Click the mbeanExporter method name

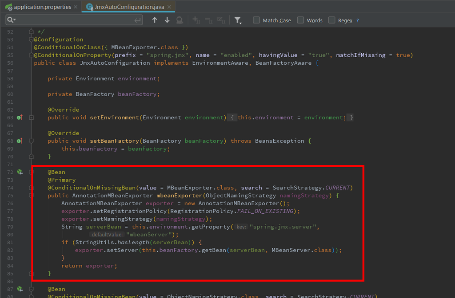tap(179, 196)
